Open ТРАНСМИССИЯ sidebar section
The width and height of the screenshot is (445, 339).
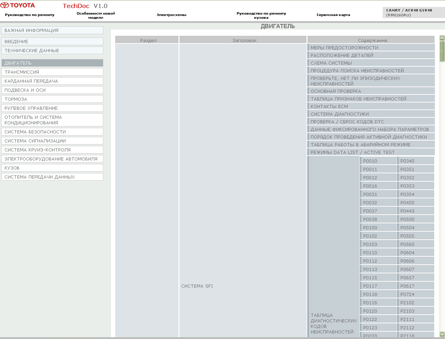point(52,72)
